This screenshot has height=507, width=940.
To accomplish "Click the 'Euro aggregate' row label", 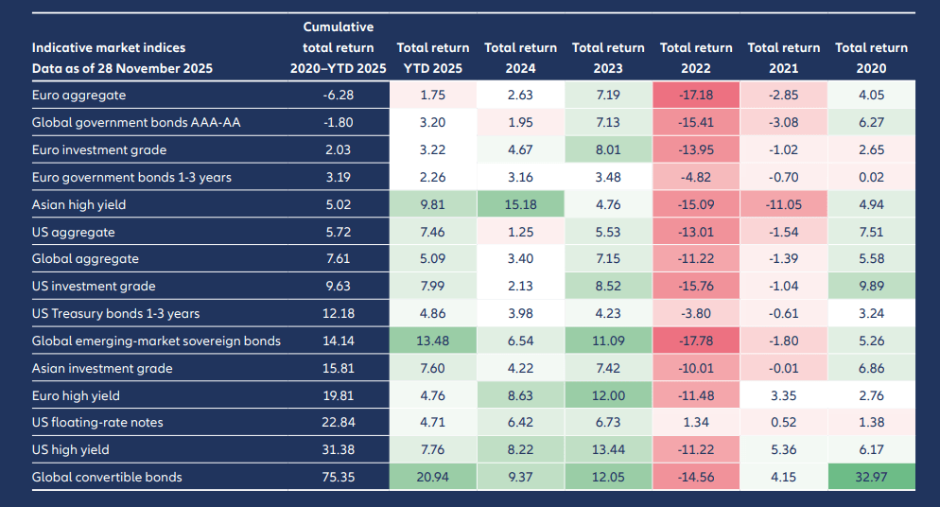I will (78, 96).
